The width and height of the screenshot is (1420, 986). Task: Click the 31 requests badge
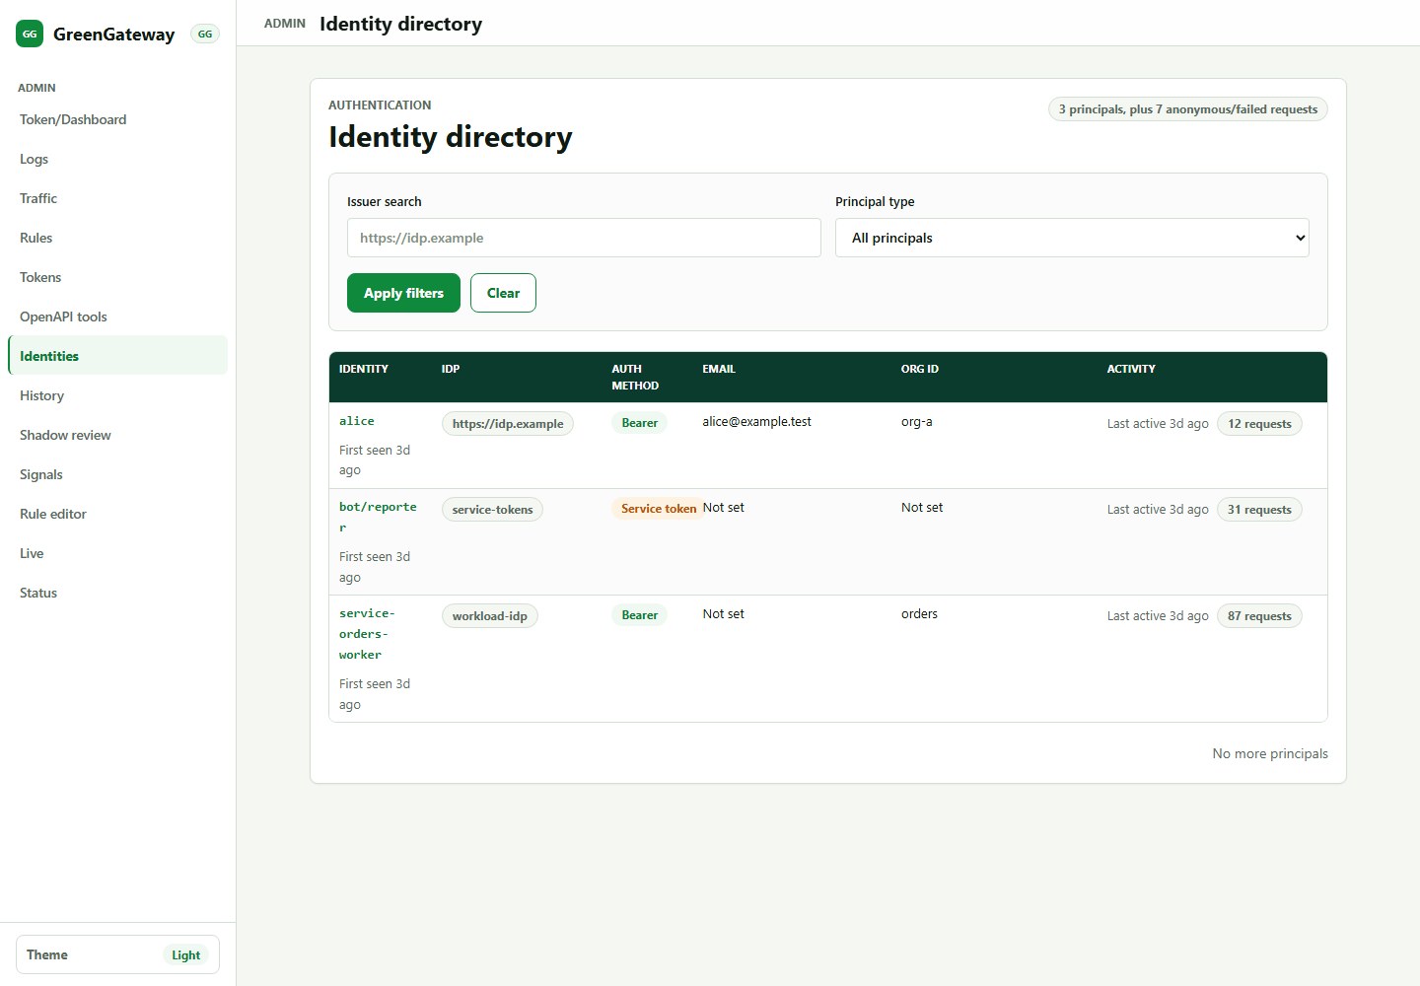pyautogui.click(x=1259, y=510)
